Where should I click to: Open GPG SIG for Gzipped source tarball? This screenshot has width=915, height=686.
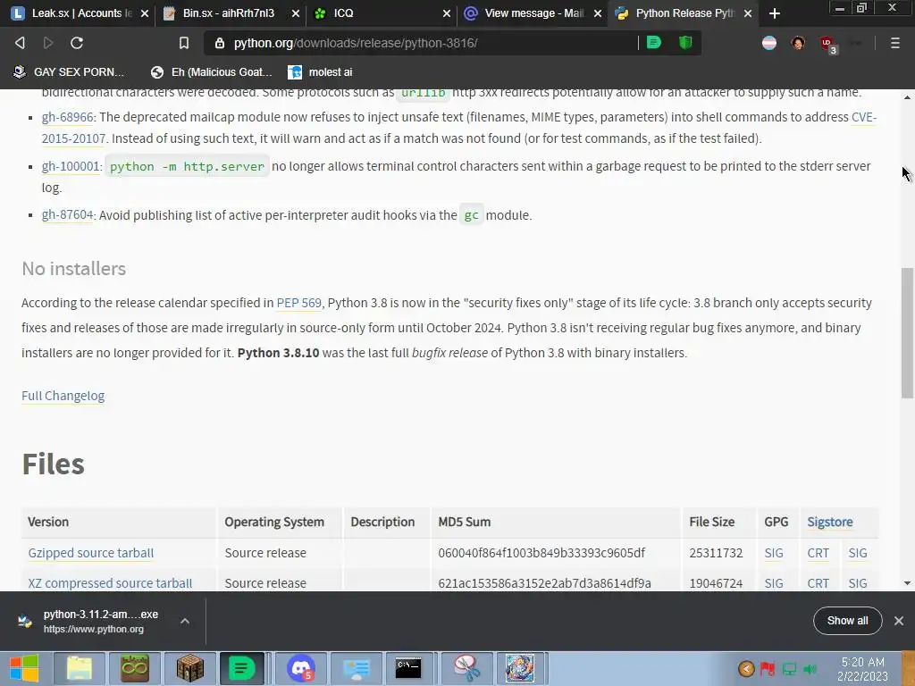coord(774,552)
